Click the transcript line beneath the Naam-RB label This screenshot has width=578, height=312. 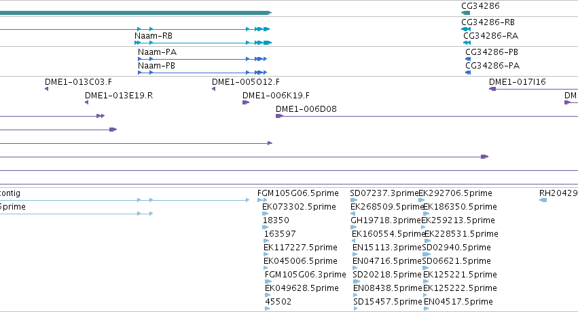[x=203, y=43]
